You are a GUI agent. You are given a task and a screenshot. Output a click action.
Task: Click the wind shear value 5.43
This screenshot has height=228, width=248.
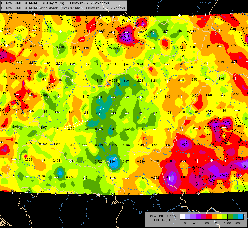click(x=21, y=29)
